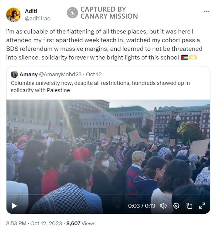The height and width of the screenshot is (232, 216).
Task: Mute the video with the speaker icon
Action: pos(163,206)
